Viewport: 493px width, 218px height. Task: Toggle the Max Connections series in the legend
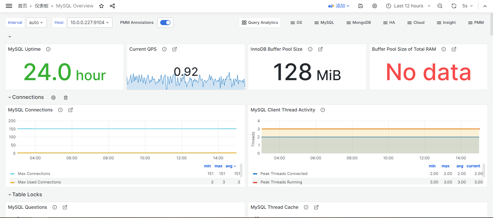point(34,174)
